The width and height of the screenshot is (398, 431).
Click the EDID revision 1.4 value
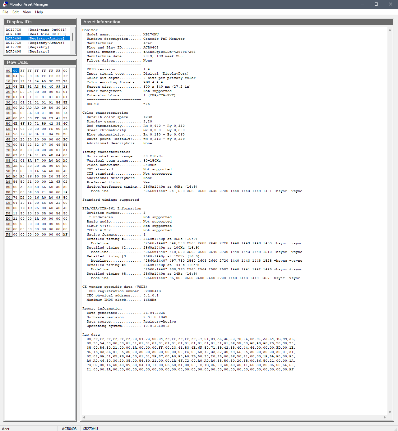(x=146, y=69)
